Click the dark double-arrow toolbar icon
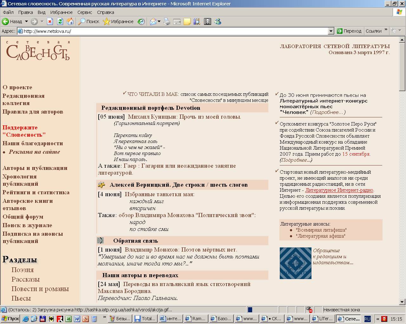This screenshot has width=406, height=324. [207, 22]
